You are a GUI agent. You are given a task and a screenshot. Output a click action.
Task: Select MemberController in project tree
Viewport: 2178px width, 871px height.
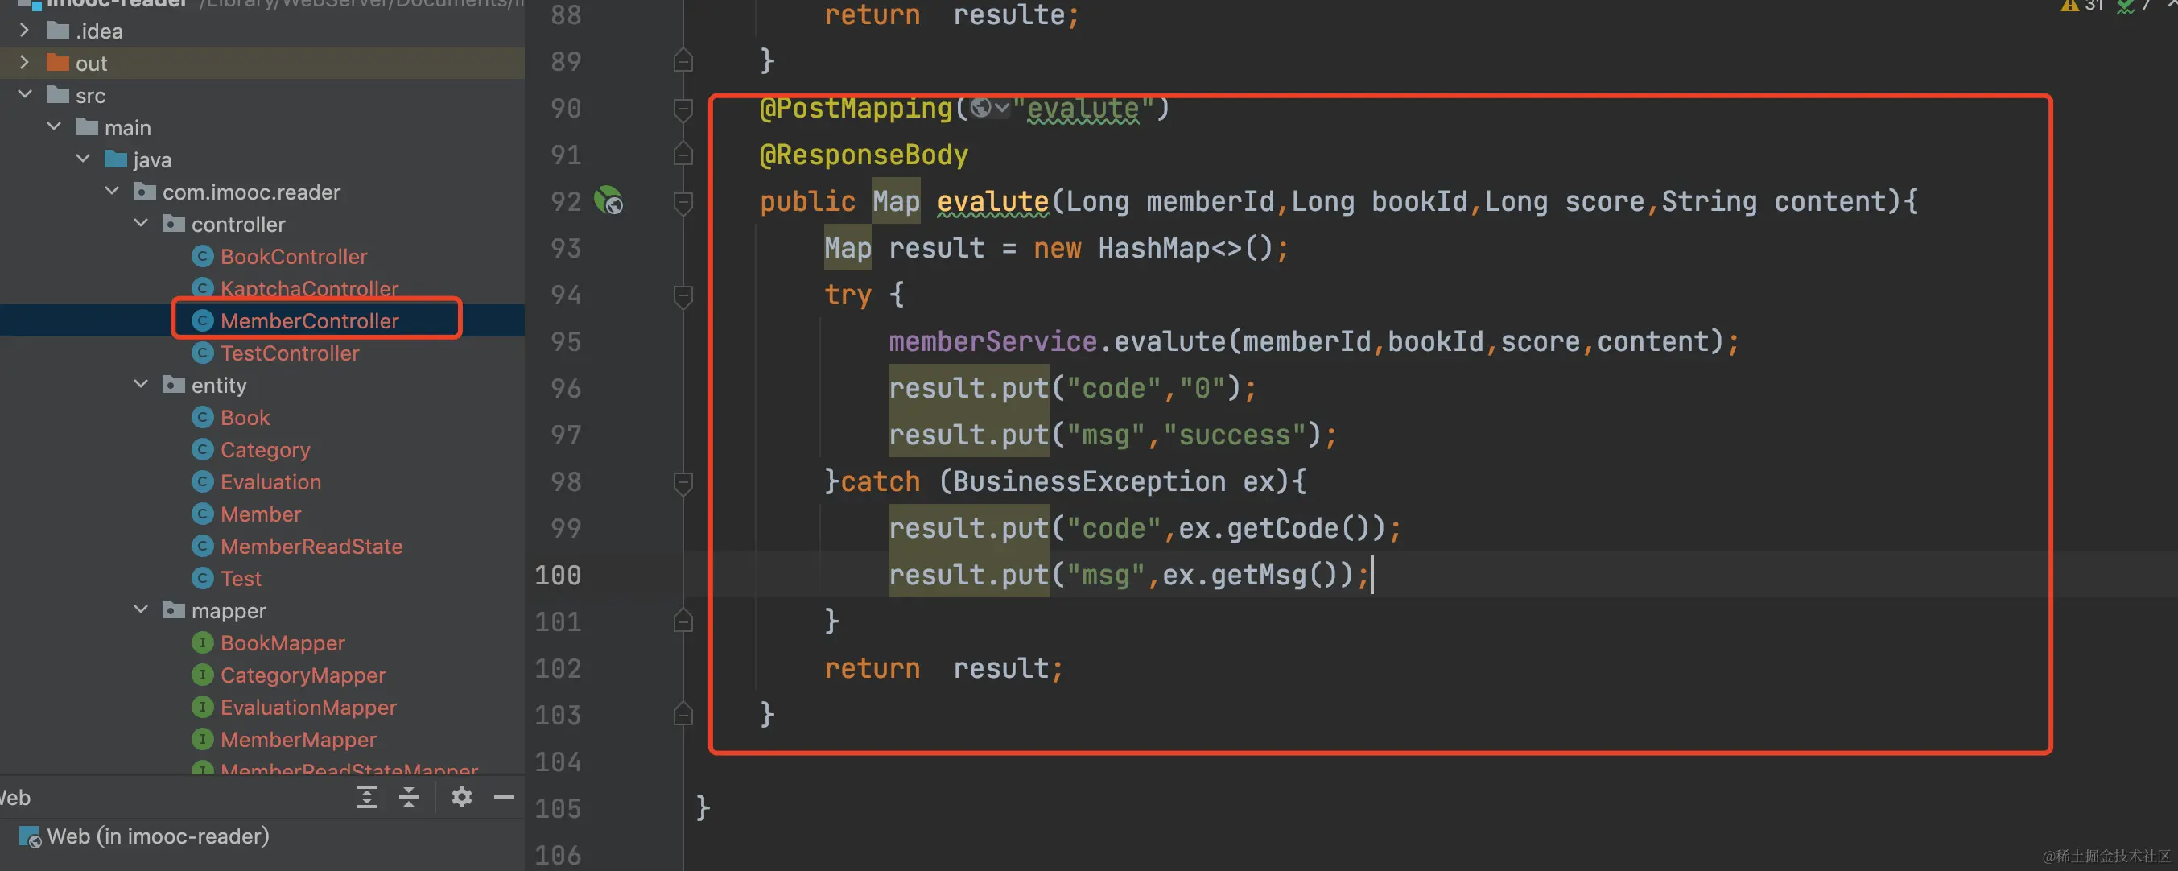pos(308,320)
